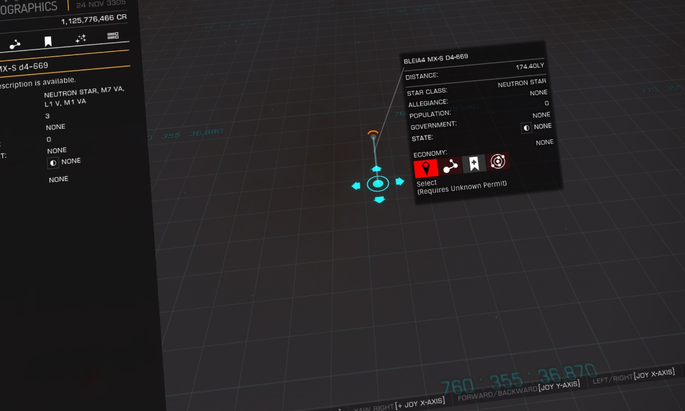Open the system map orbit icon in popup
This screenshot has height=411, width=685.
498,161
